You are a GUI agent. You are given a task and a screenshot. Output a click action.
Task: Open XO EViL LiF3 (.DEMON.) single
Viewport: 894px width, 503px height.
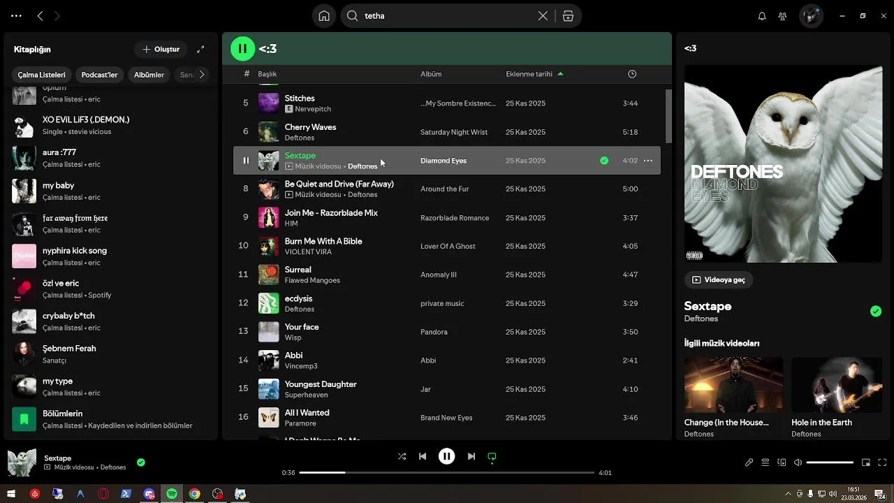point(112,126)
